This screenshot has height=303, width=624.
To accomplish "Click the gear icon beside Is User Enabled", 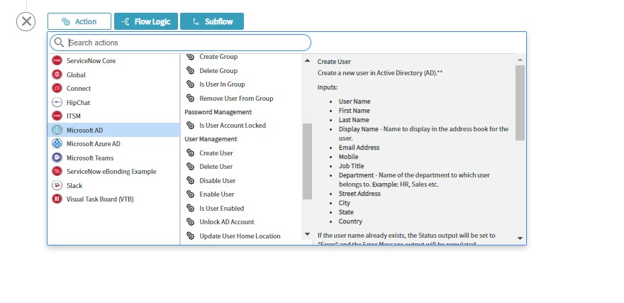I will 191,208.
